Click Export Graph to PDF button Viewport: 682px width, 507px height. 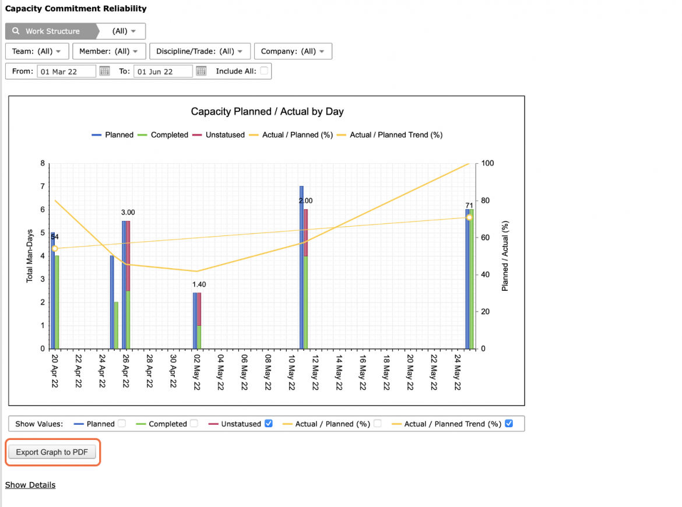pos(52,452)
